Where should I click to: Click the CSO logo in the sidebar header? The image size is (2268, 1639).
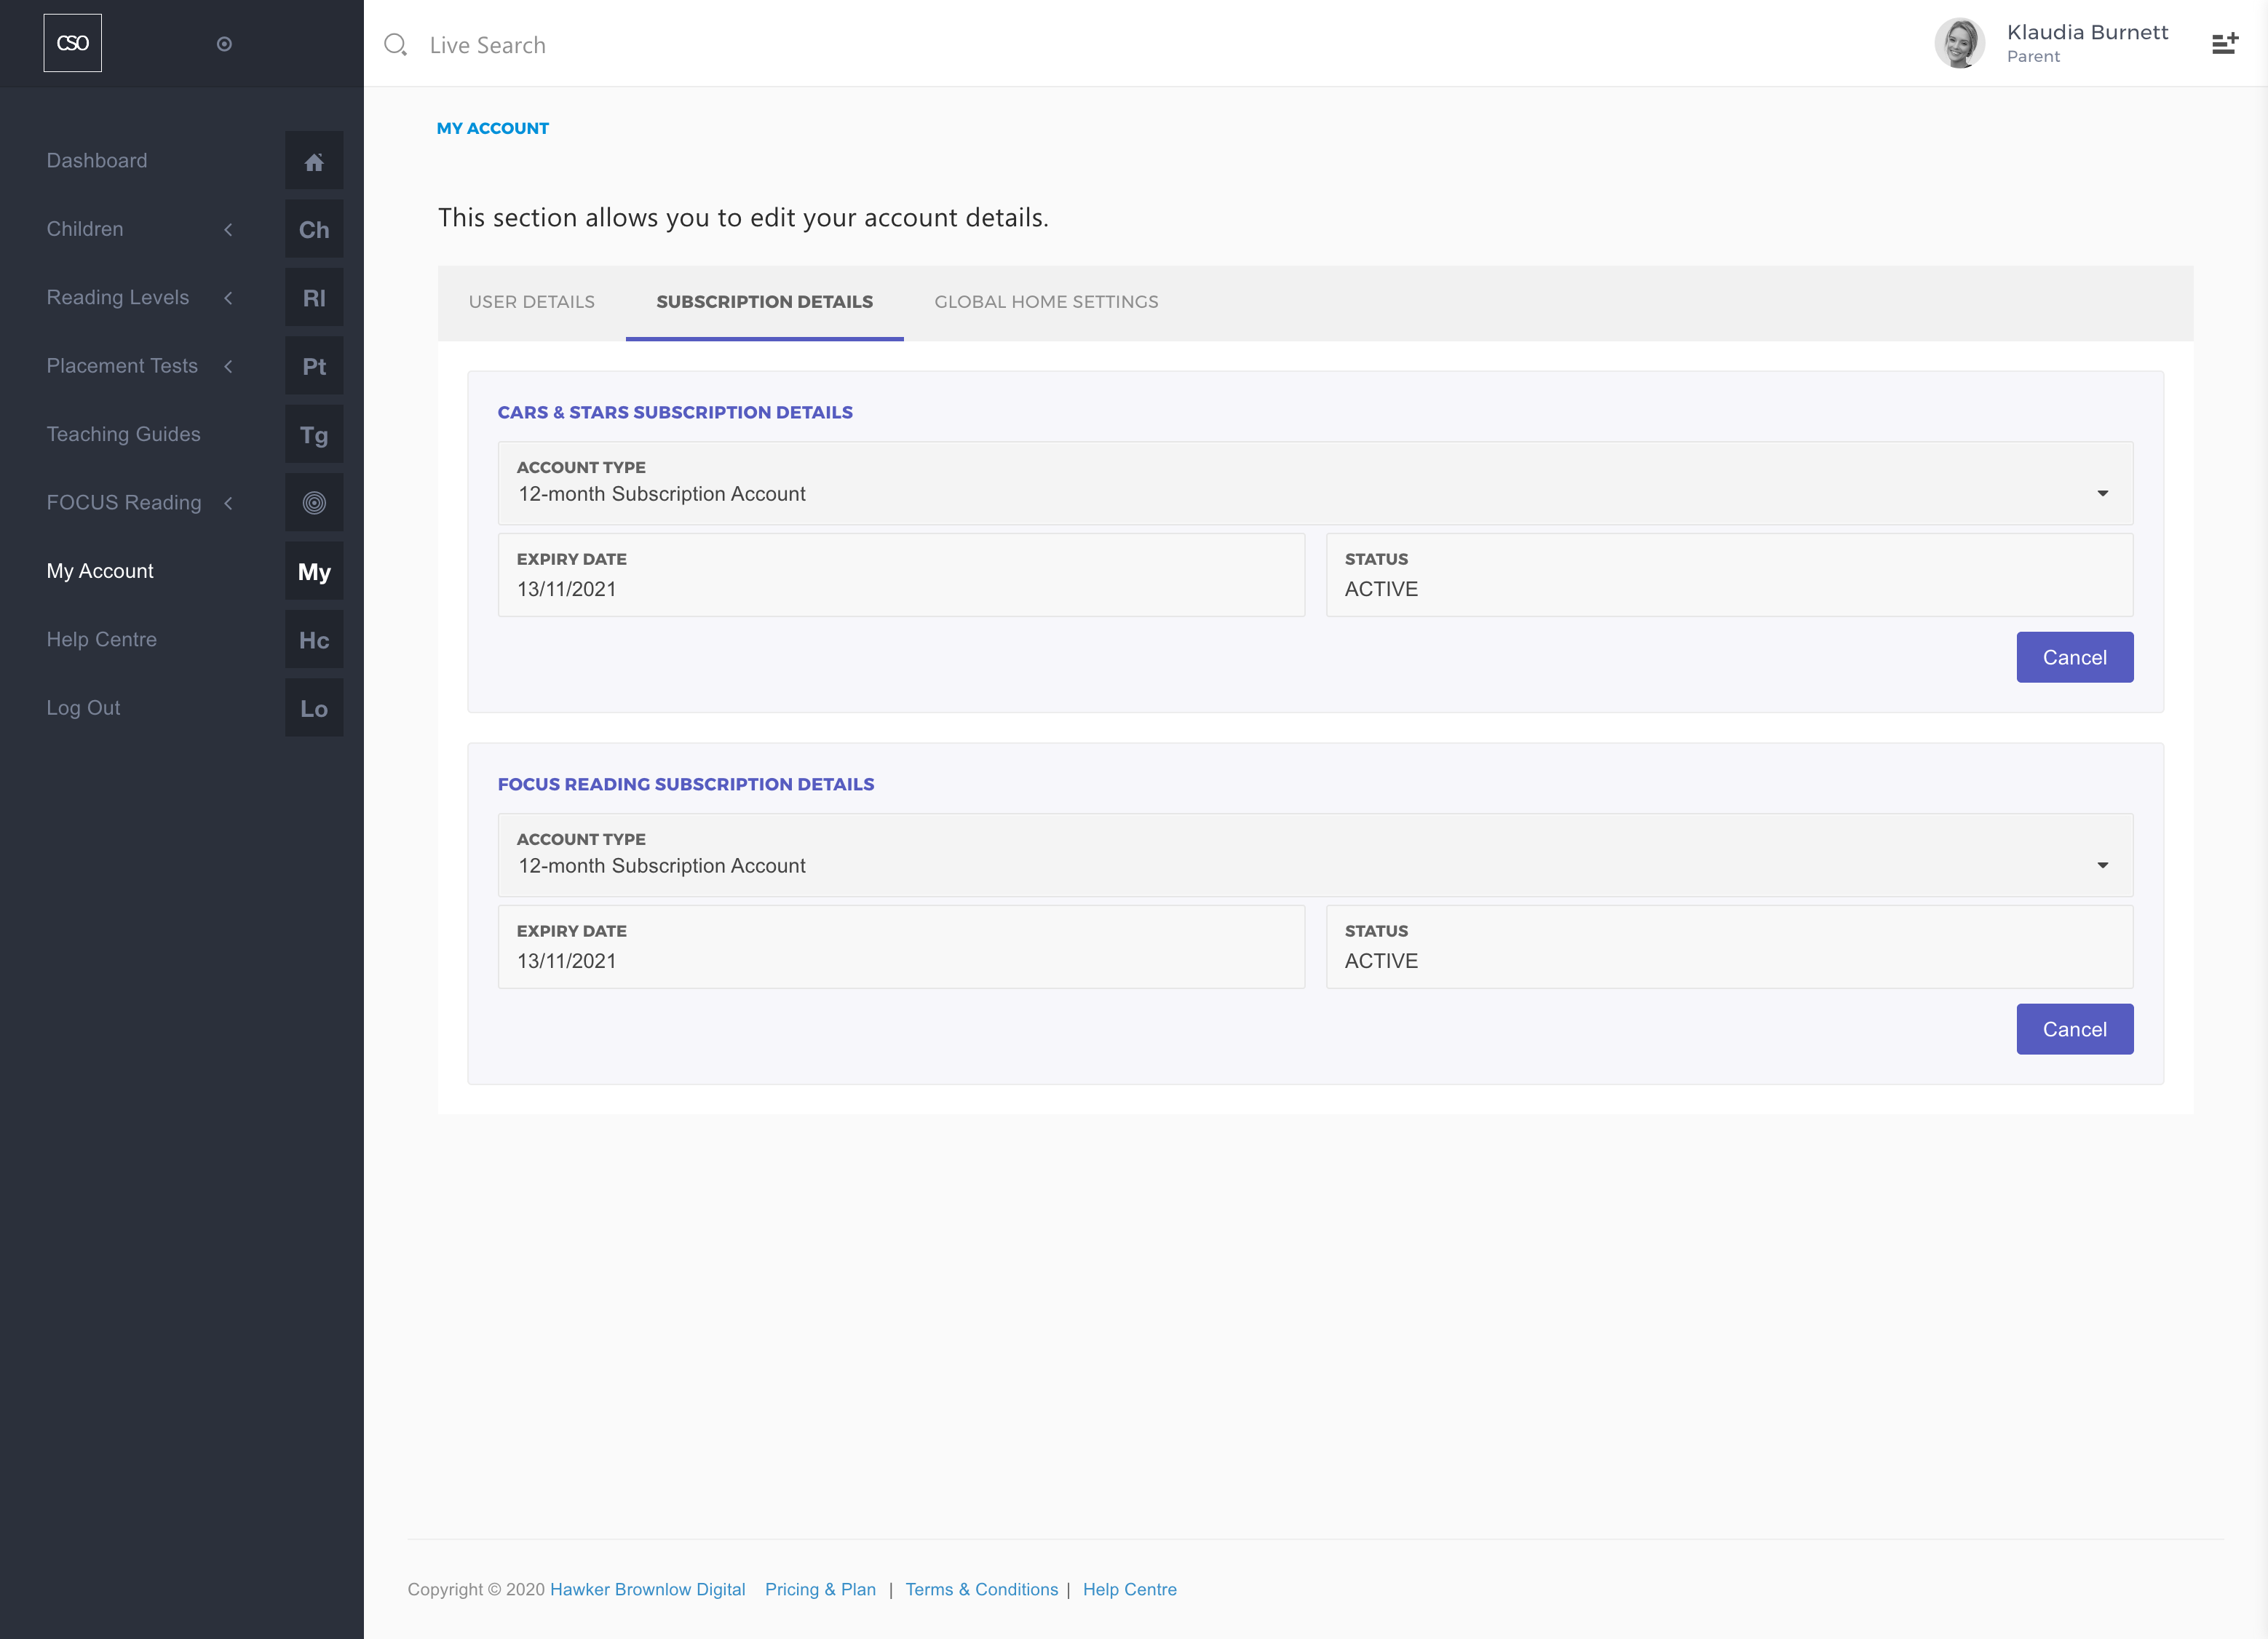click(x=73, y=43)
